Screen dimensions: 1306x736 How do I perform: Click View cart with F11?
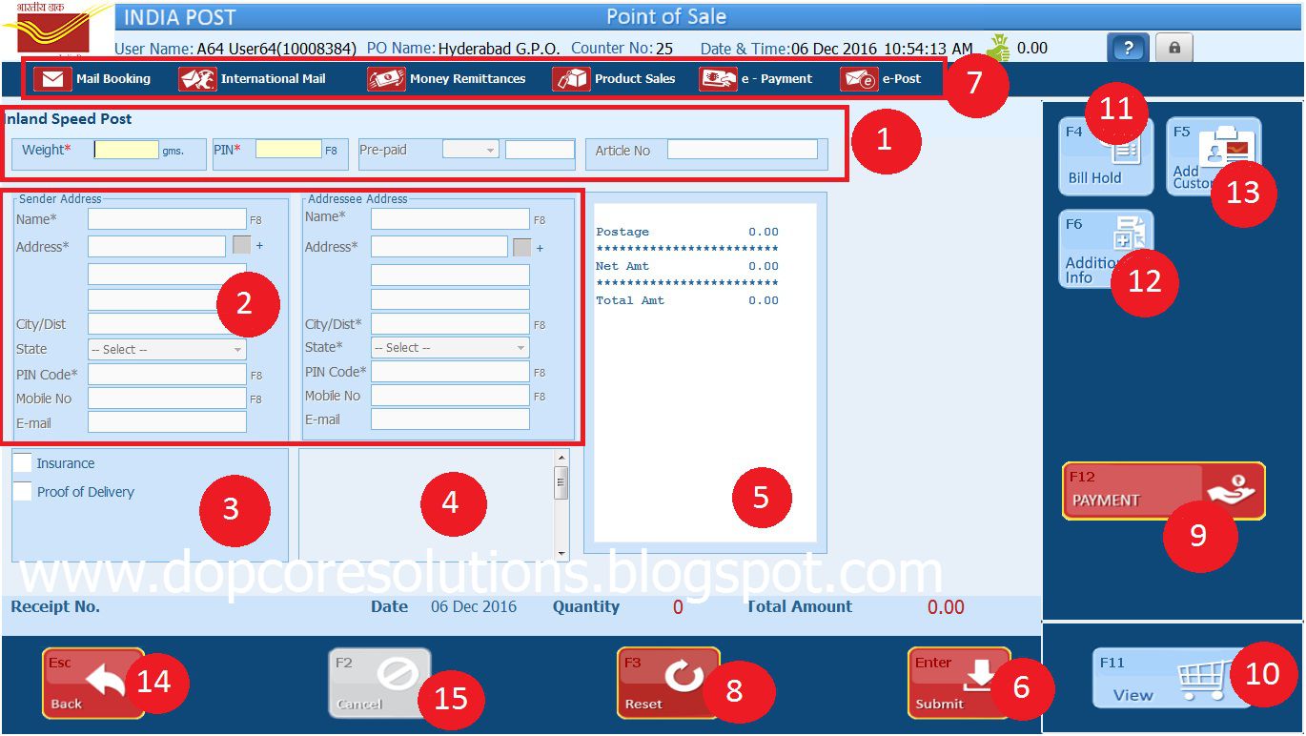(1163, 677)
